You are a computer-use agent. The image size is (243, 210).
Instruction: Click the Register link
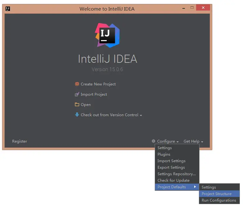[20, 141]
